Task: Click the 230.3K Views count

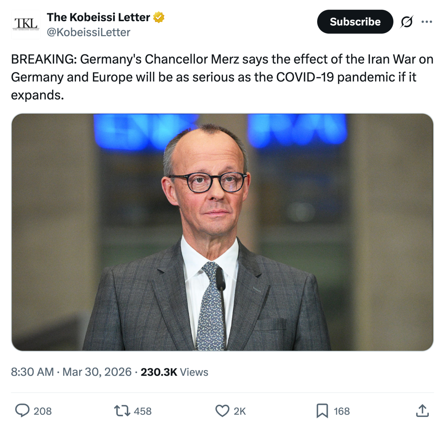Action: pyautogui.click(x=174, y=372)
